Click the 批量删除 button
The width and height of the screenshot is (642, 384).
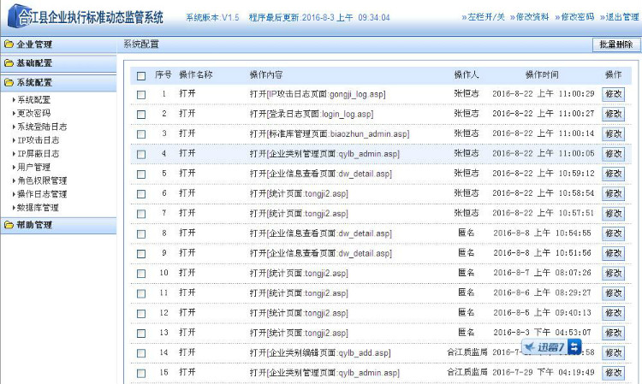(x=616, y=44)
